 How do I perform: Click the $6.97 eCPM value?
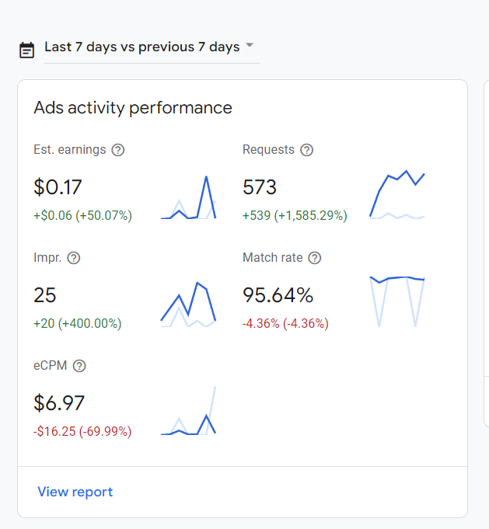click(59, 403)
